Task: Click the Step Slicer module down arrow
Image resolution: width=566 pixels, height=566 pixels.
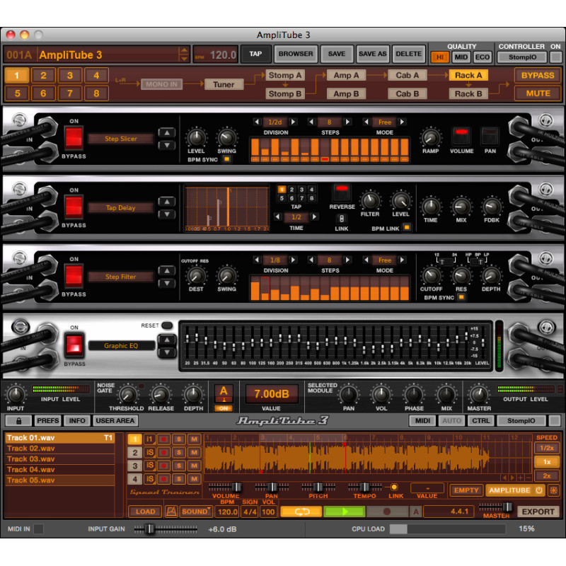Action: click(x=167, y=145)
